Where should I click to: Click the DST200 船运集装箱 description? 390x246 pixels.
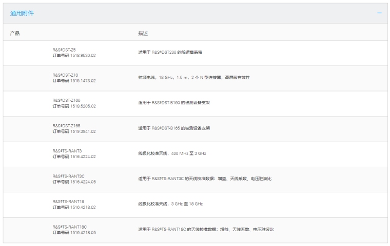coord(173,52)
